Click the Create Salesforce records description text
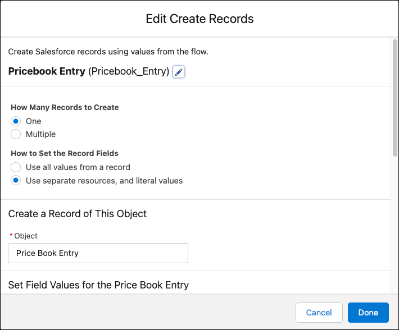This screenshot has width=399, height=330. [108, 52]
